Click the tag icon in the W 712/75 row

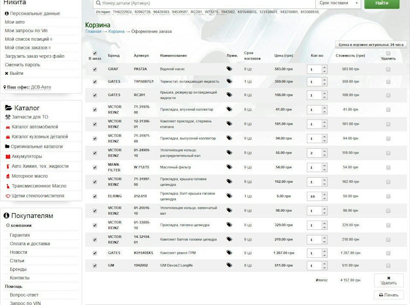point(229,167)
